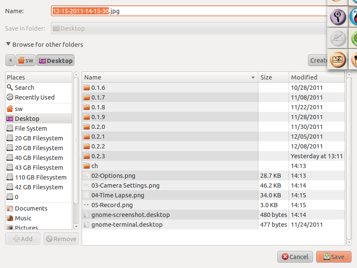Viewport: 357px width, 268px height.
Task: Select file 03-Camera Settings.png
Action: [x=213, y=185]
